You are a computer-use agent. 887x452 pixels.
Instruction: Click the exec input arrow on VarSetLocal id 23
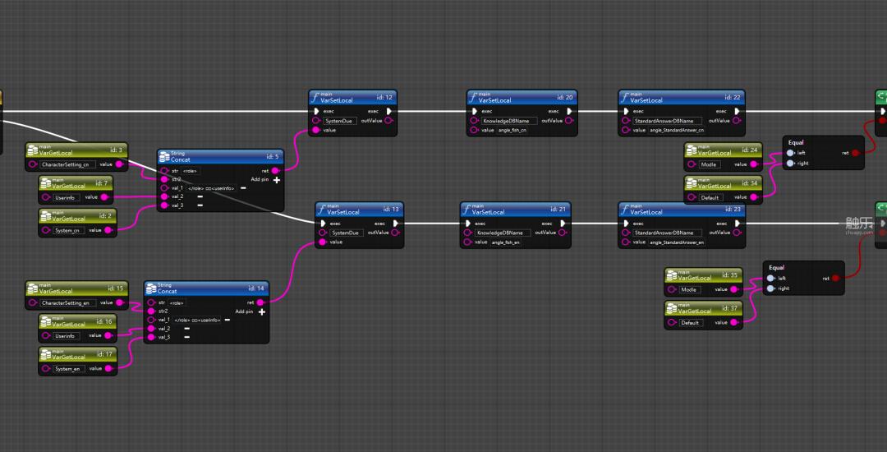pos(626,223)
